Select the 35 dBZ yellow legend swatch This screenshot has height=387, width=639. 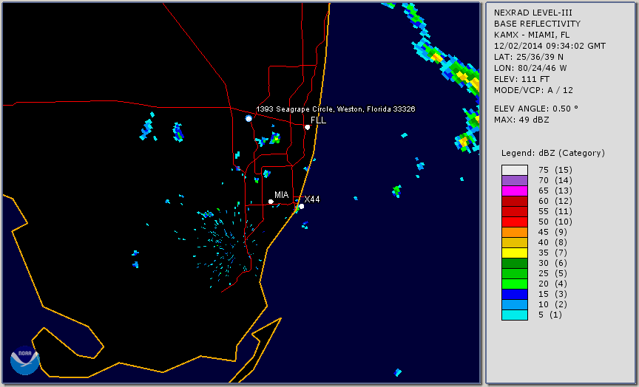tap(515, 253)
